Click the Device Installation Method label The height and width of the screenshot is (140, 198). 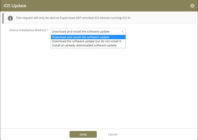tap(27, 30)
